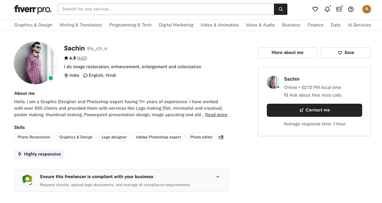Expand the compliance panel chevron
The width and height of the screenshot is (382, 203).
click(x=218, y=177)
